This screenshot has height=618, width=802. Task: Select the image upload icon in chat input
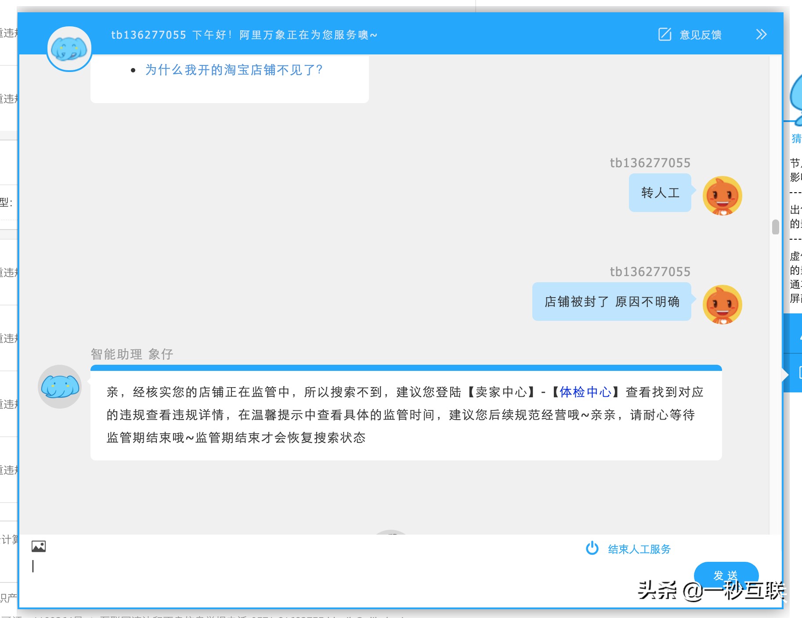pyautogui.click(x=39, y=546)
